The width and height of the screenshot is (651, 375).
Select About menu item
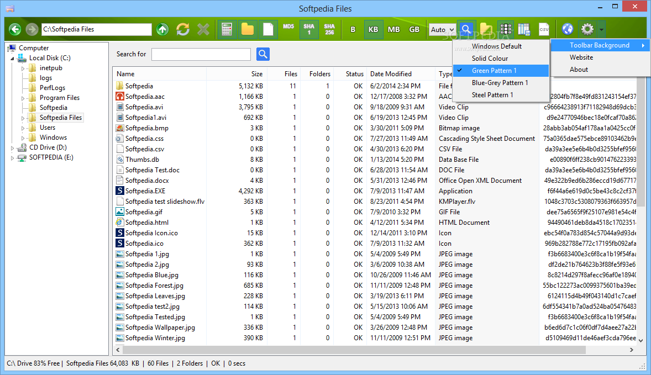pos(600,69)
